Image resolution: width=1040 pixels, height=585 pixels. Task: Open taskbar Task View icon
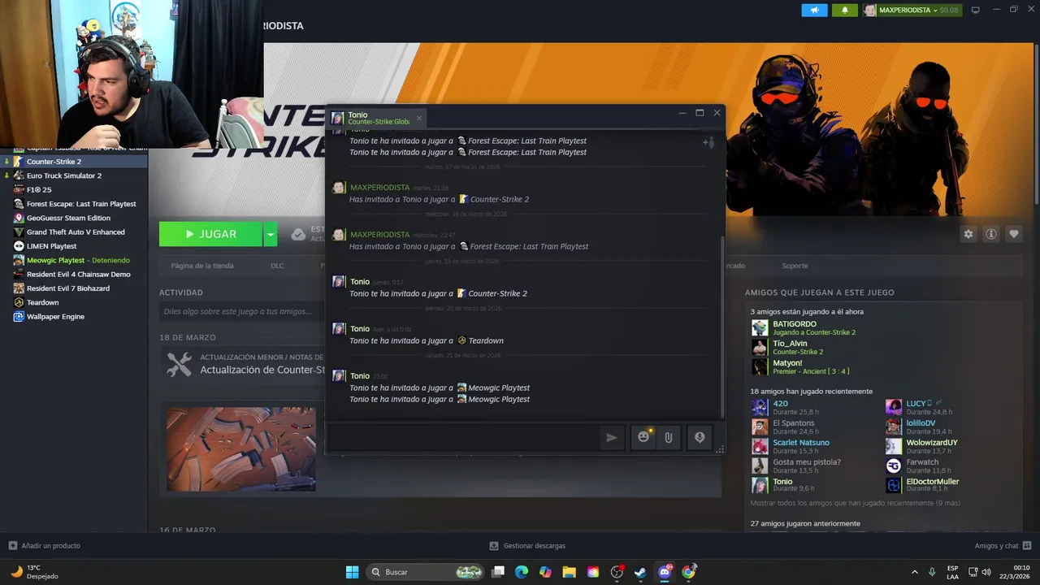pos(498,572)
